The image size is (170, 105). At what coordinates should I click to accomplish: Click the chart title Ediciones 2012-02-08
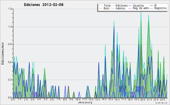[x=44, y=5]
